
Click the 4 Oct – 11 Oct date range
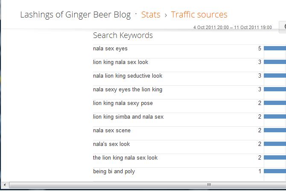[x=232, y=27]
